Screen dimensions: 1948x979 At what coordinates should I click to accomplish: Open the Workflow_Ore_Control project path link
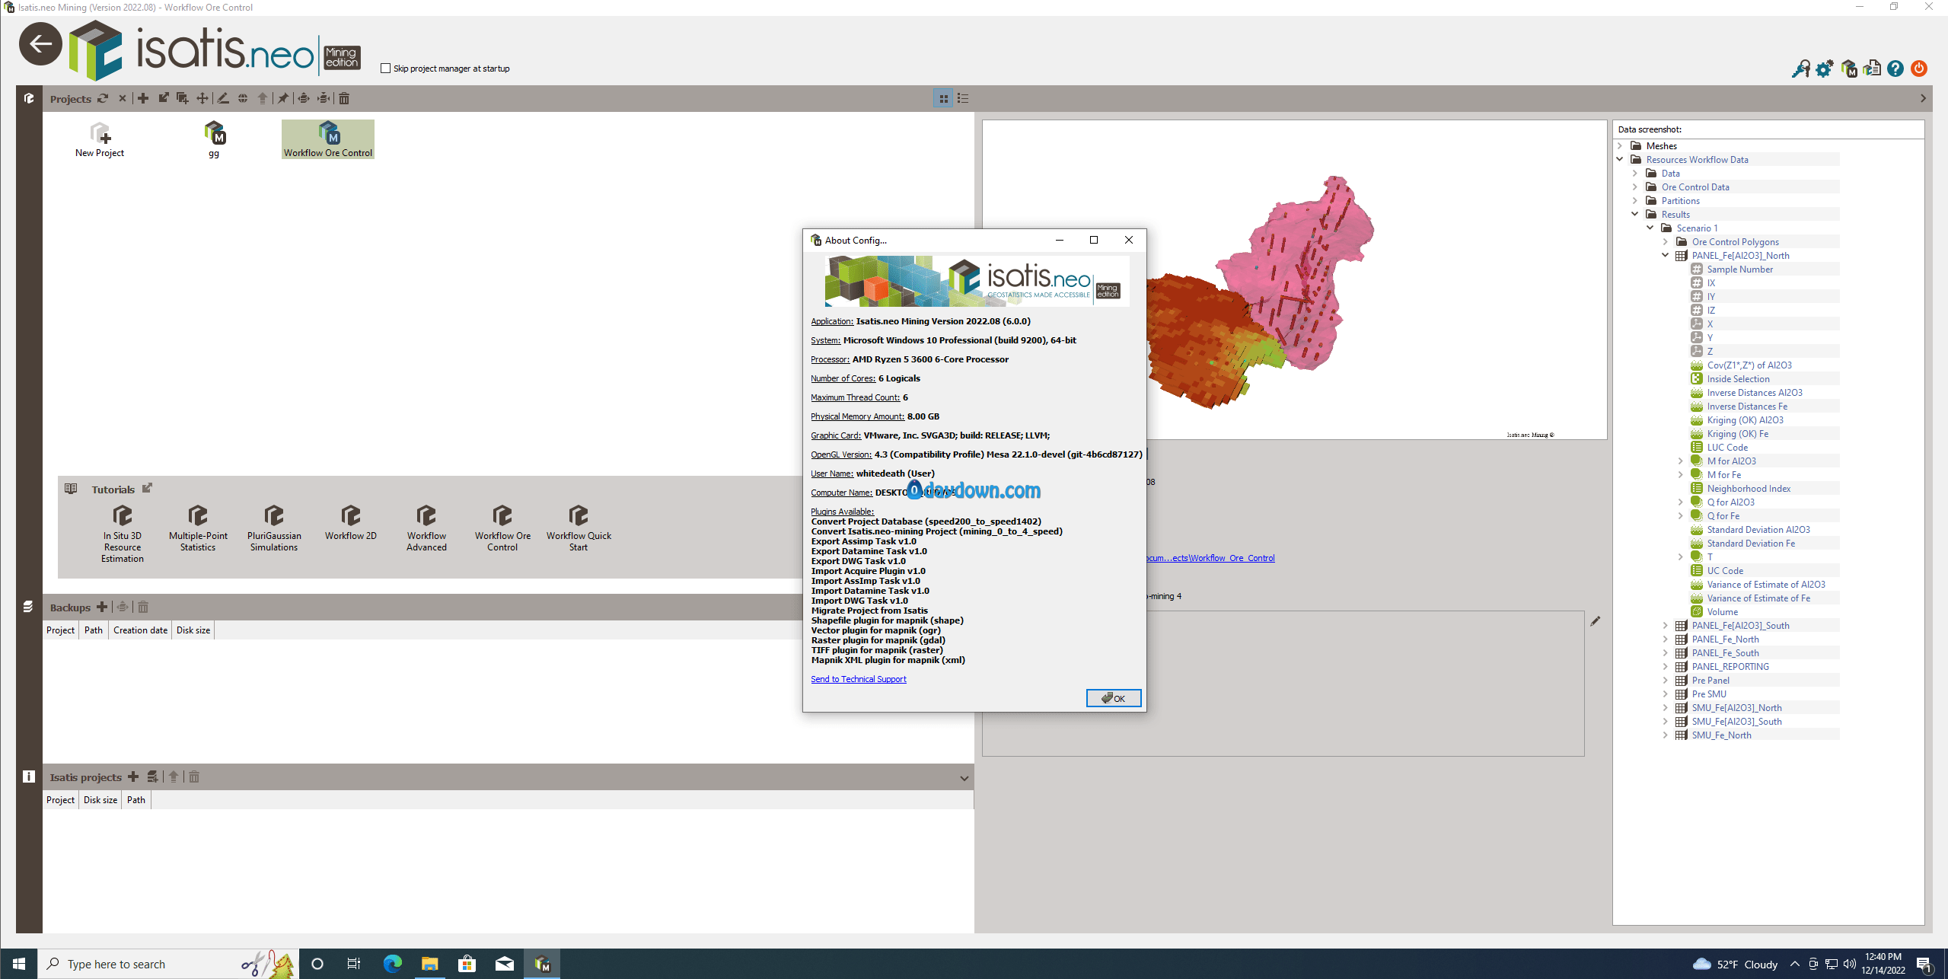click(1210, 558)
